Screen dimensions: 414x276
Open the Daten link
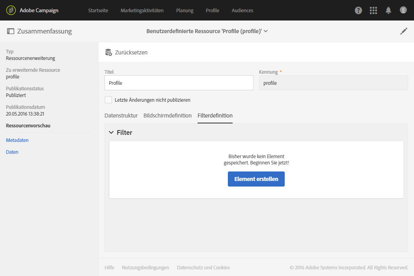point(12,152)
